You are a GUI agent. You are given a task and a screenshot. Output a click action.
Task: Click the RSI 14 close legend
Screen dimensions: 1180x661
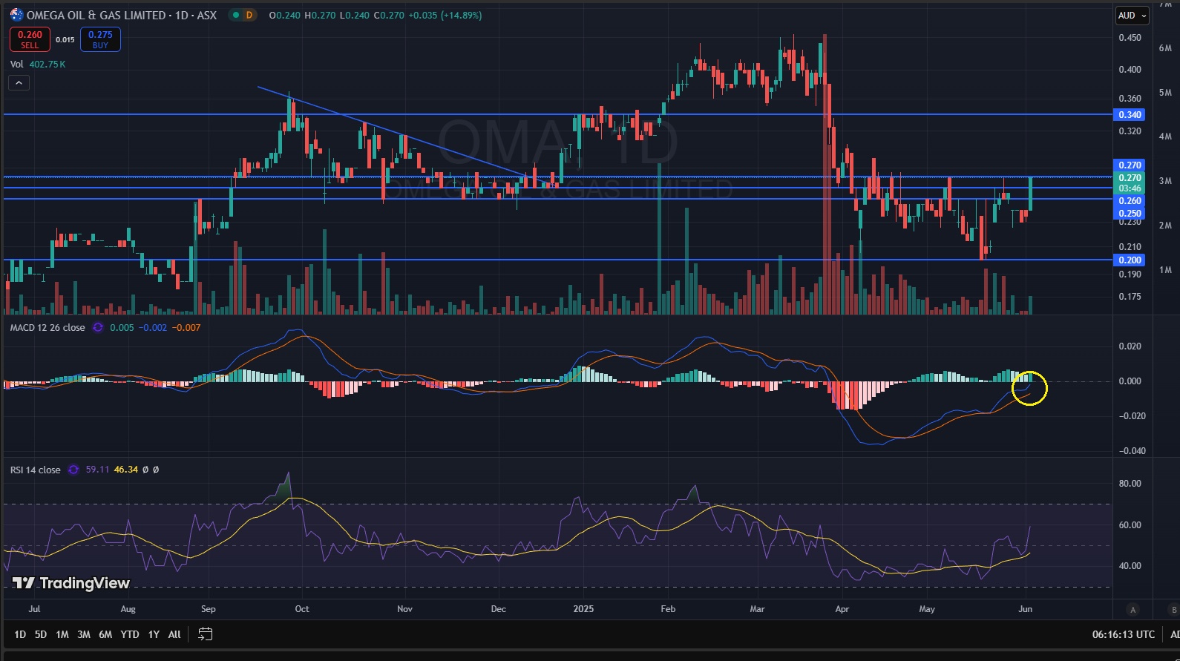[x=36, y=470]
